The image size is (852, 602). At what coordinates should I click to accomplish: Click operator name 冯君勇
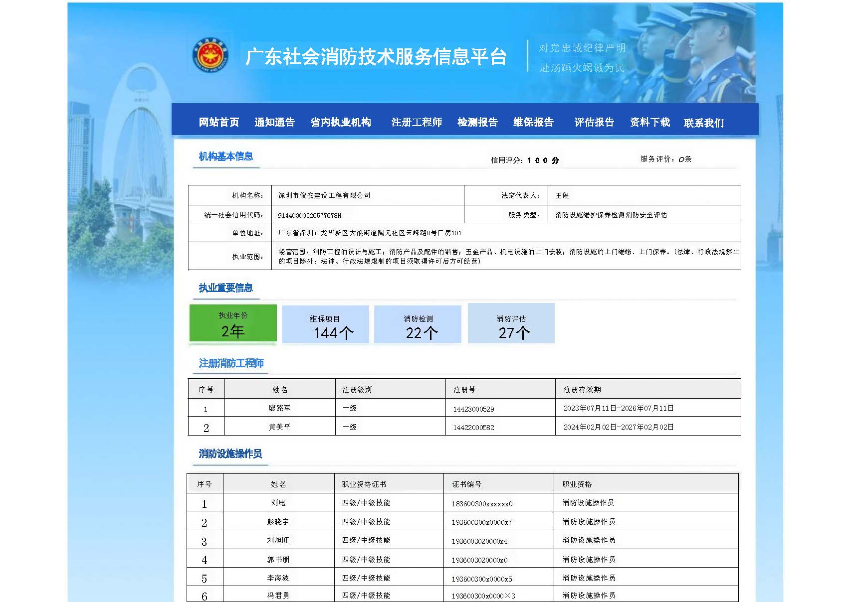click(x=278, y=596)
